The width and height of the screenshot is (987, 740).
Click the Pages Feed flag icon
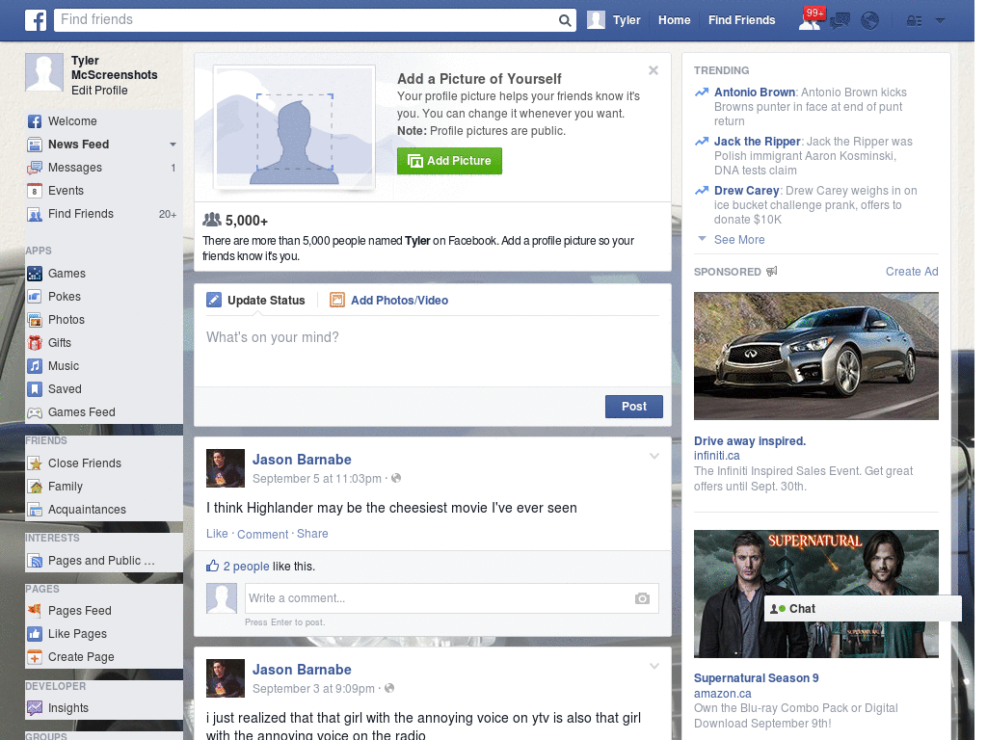[35, 610]
